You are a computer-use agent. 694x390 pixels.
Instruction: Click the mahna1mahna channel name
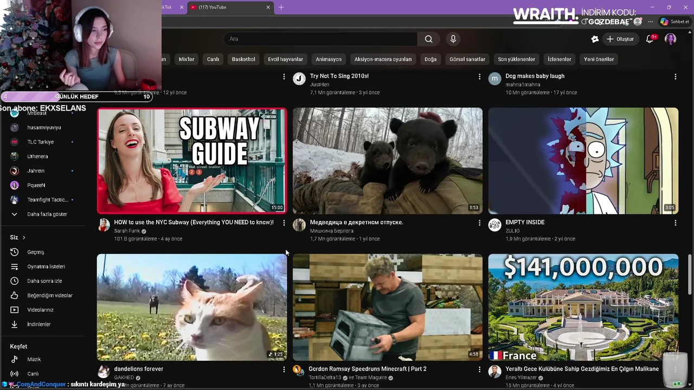click(523, 84)
